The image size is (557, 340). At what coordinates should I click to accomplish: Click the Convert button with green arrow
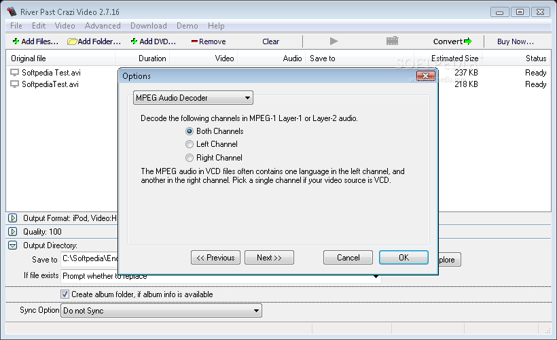pos(452,41)
